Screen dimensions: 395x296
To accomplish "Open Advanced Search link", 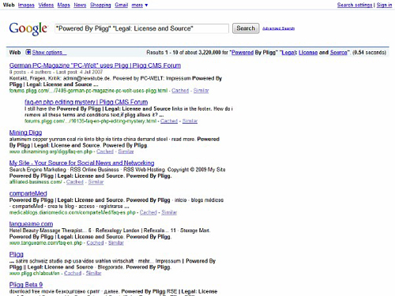I will tap(278, 28).
